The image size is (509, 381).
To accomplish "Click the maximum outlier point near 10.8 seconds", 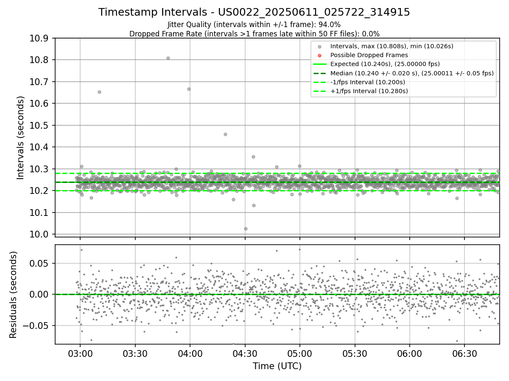I will (x=168, y=58).
